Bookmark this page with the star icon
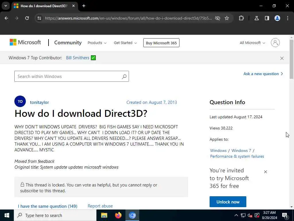 (x=227, y=18)
